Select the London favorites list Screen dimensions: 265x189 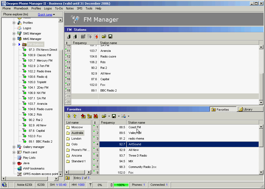coord(76,139)
